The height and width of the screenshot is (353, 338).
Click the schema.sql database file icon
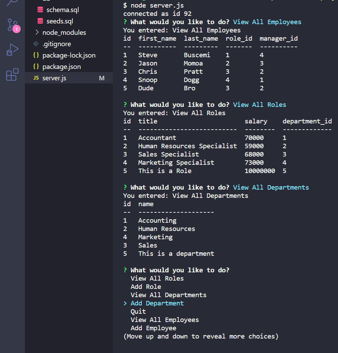pyautogui.click(x=40, y=10)
